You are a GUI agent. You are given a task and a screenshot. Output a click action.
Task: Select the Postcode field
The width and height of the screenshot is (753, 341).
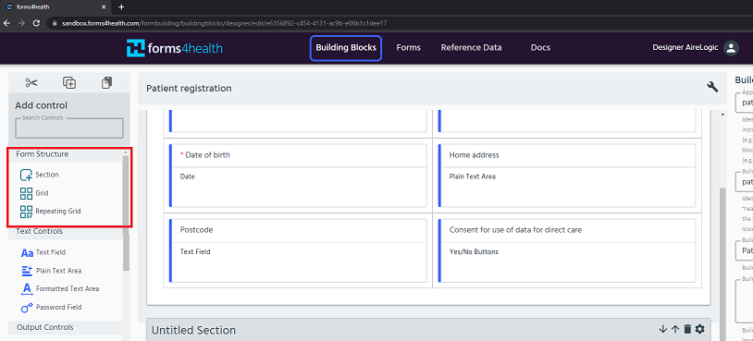click(x=298, y=250)
